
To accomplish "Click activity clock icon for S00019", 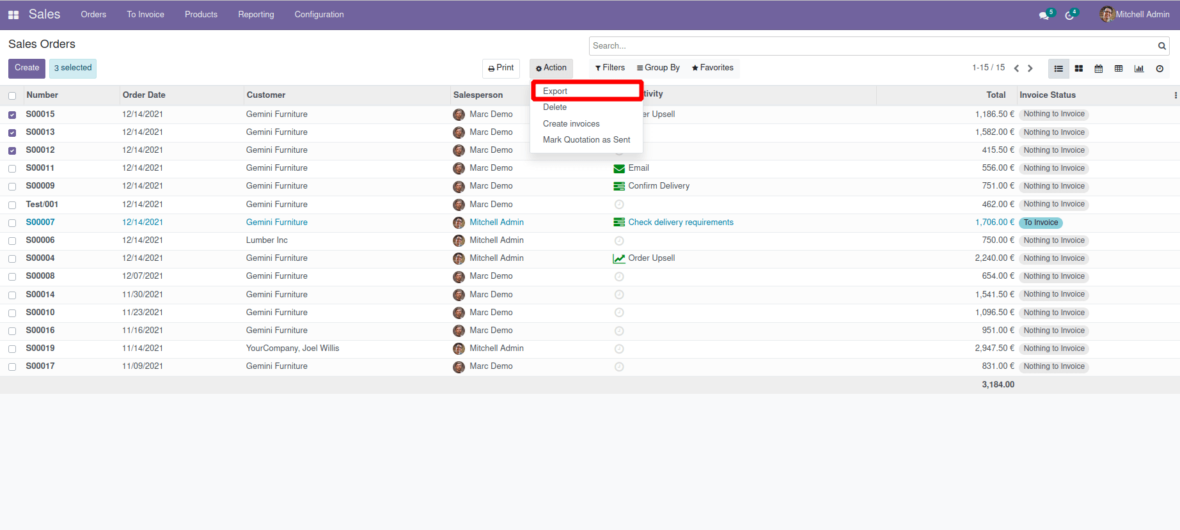I will click(619, 349).
